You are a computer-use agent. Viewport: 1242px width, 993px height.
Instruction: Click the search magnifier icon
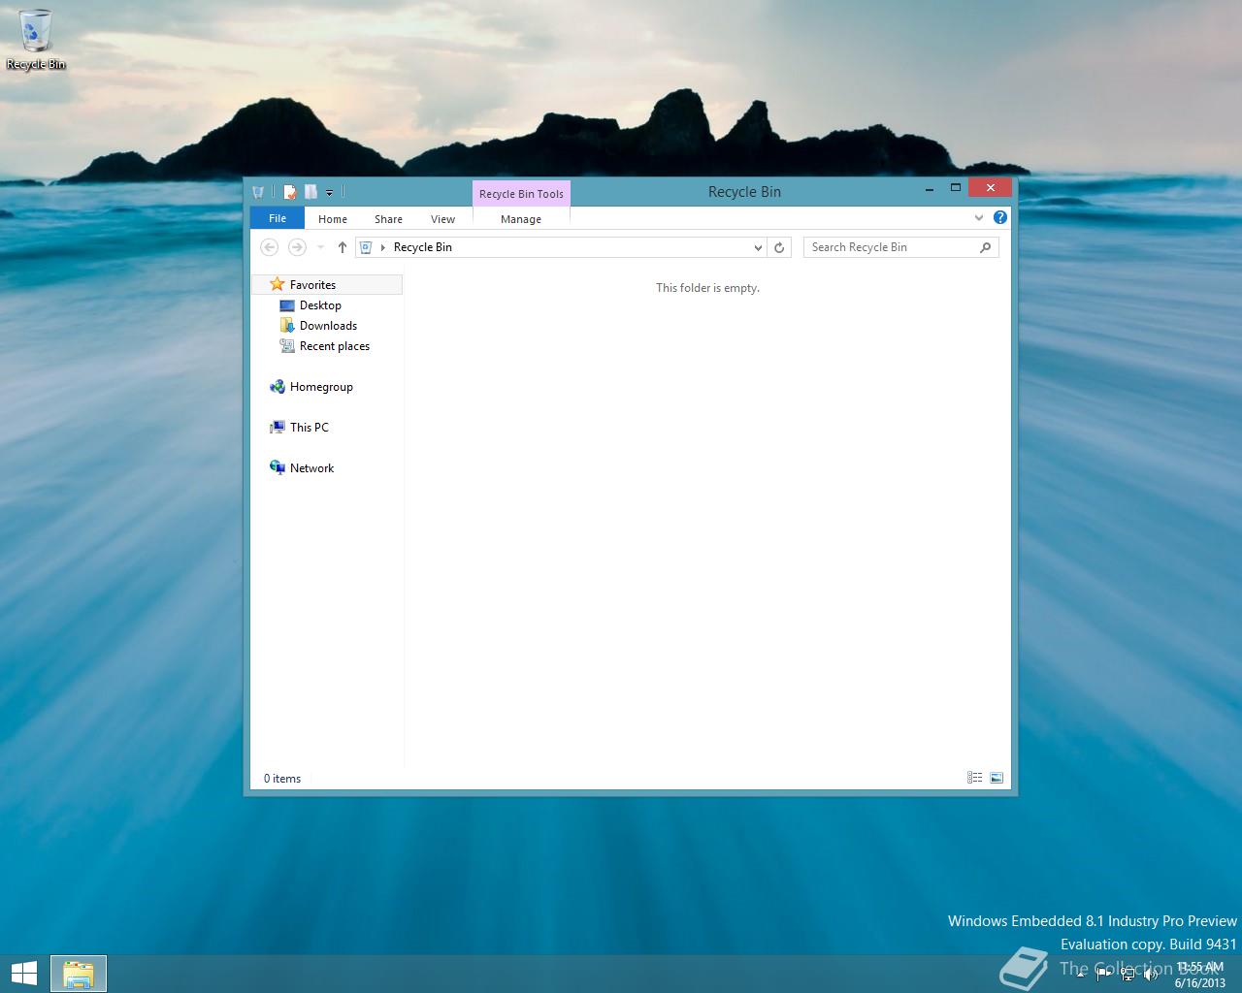(985, 247)
